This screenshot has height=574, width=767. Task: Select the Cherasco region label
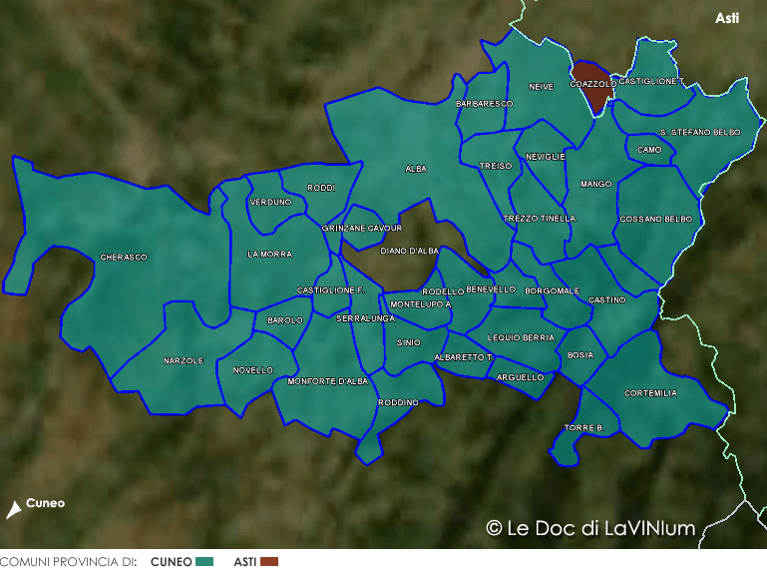123,258
